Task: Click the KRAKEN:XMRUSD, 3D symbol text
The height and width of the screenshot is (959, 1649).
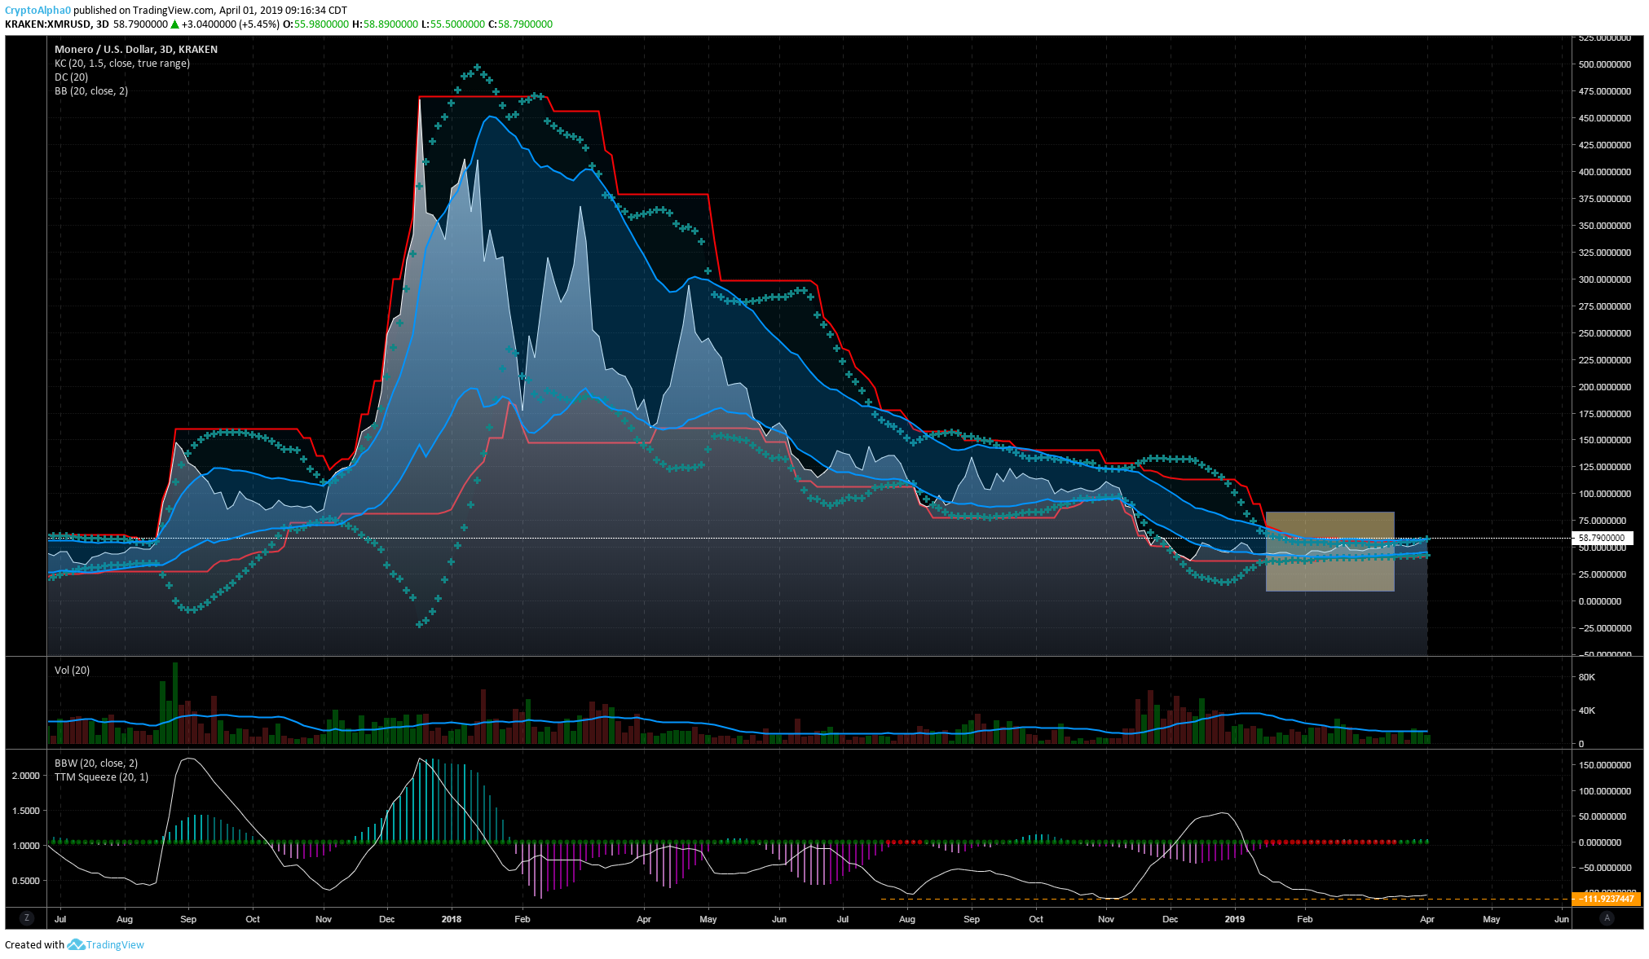Action: (57, 24)
